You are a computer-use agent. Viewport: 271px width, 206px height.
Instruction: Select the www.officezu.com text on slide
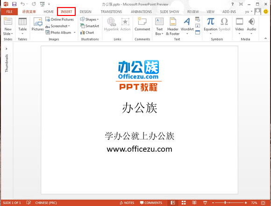(x=139, y=149)
